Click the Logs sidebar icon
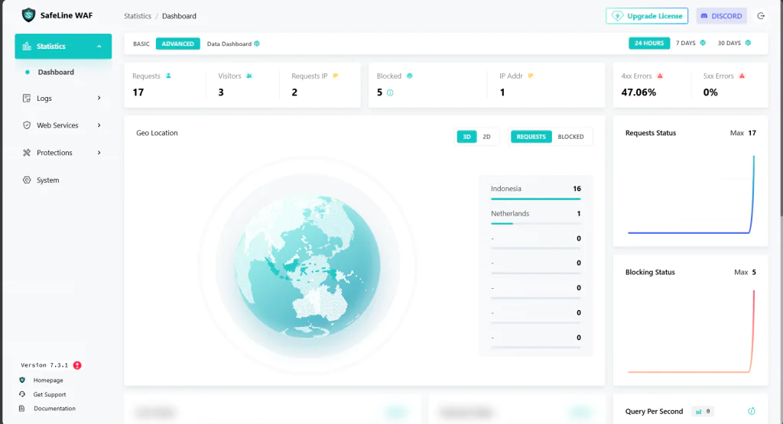 (x=27, y=99)
